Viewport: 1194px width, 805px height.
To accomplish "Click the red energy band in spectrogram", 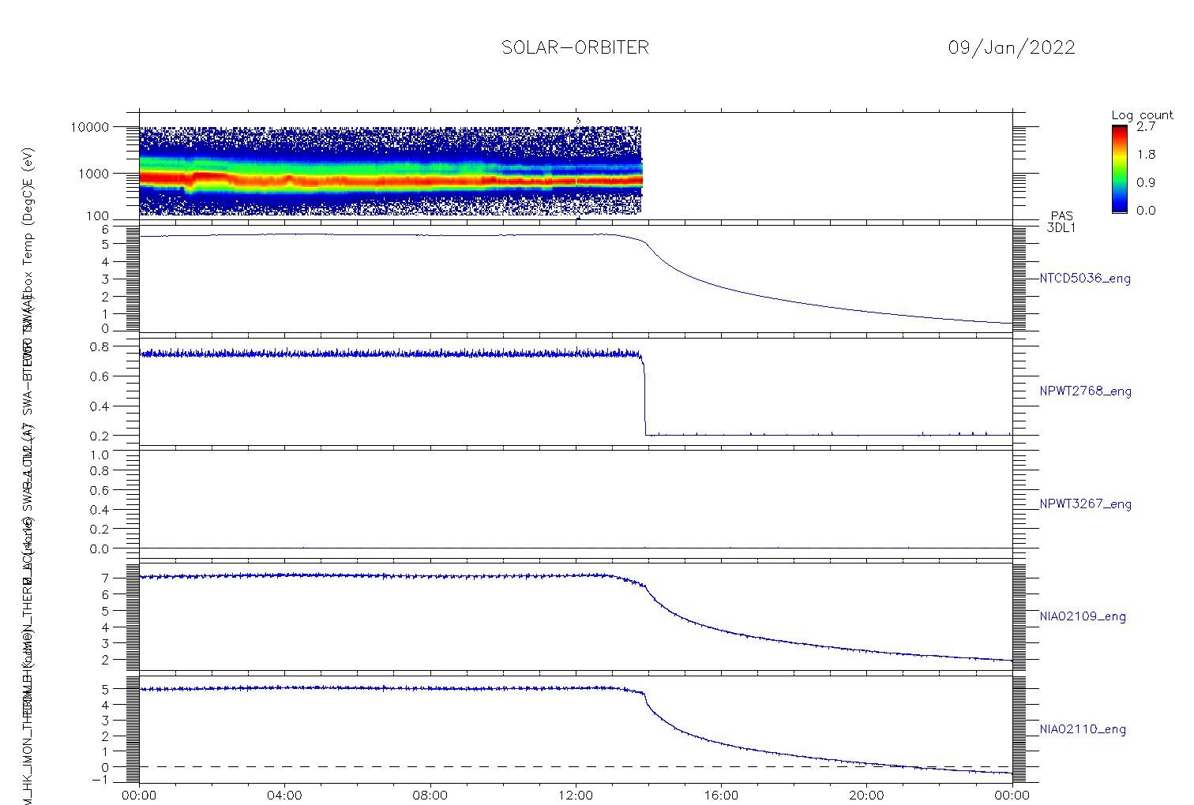I will (391, 182).
